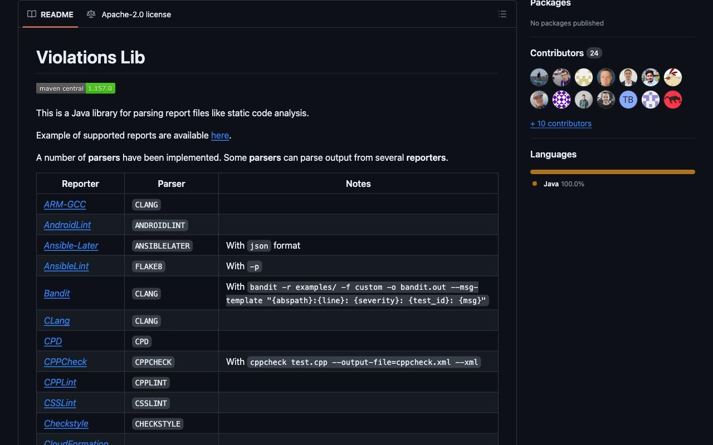
Task: Click the CPD parser code cell
Action: [142, 342]
